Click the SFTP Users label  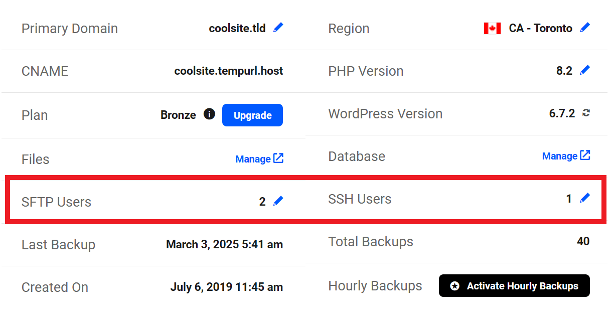(x=56, y=202)
